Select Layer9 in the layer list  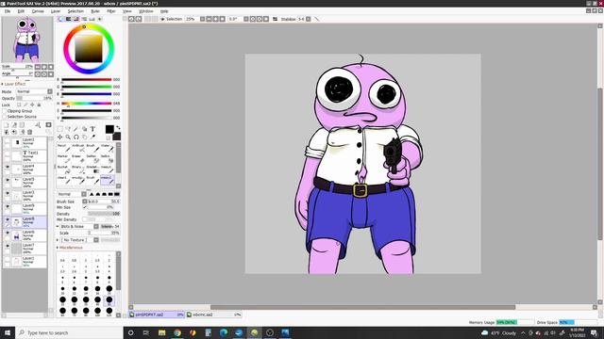pos(25,209)
